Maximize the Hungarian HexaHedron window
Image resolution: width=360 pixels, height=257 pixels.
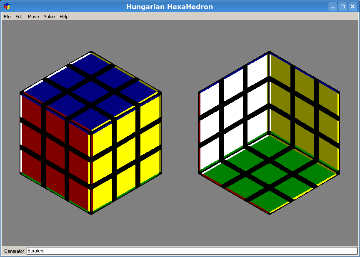tap(342, 7)
